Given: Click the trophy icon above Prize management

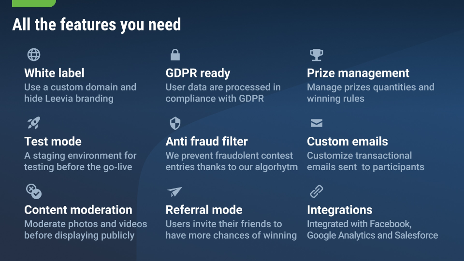Looking at the screenshot, I should [316, 55].
